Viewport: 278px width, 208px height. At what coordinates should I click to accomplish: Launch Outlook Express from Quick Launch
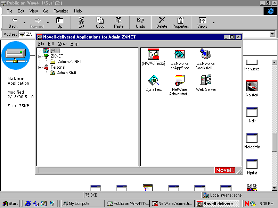point(36,203)
